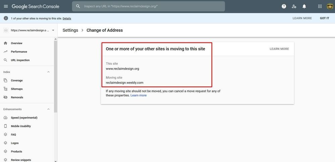Click LEARN MORE in the banner
The image size is (335, 162).
[x=302, y=18]
